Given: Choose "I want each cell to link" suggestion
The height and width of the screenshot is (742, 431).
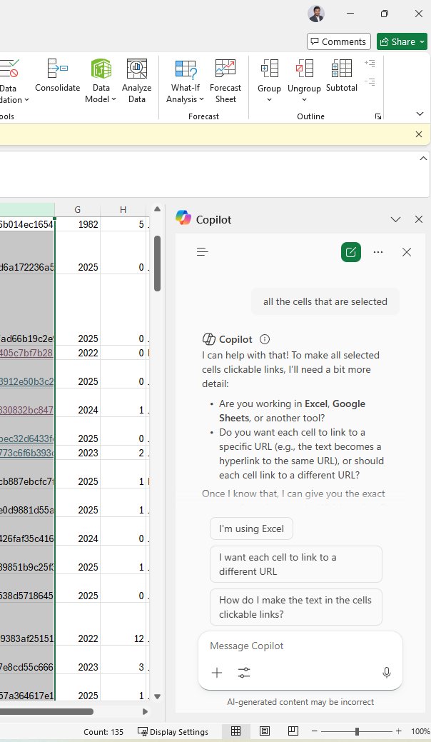Looking at the screenshot, I should coord(296,564).
